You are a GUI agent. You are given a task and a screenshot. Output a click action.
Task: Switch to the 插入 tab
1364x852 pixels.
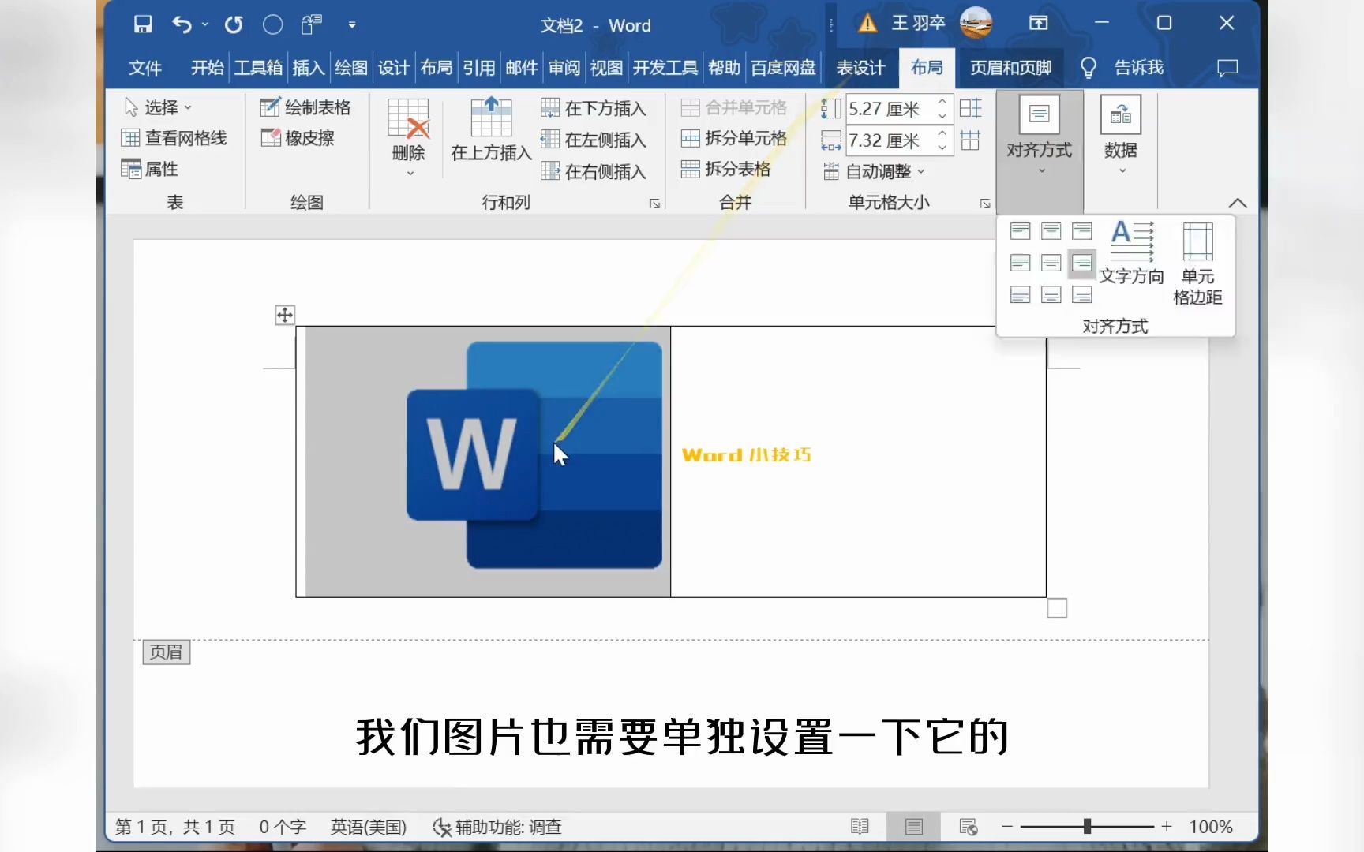[308, 68]
